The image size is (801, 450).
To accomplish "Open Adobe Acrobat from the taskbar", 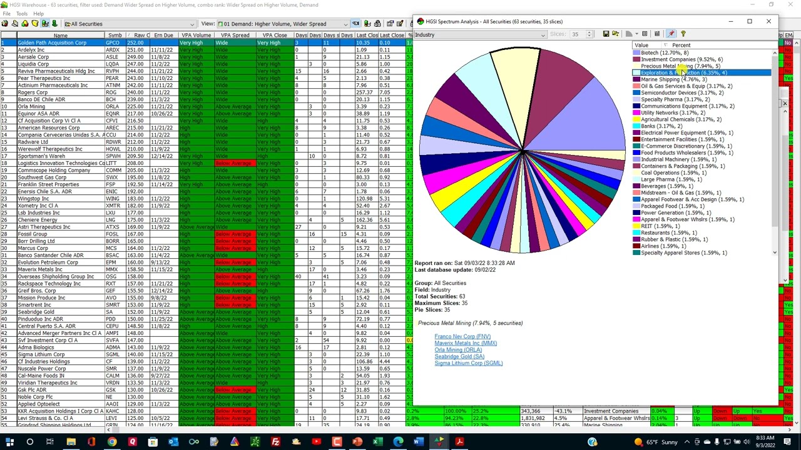I will (459, 442).
